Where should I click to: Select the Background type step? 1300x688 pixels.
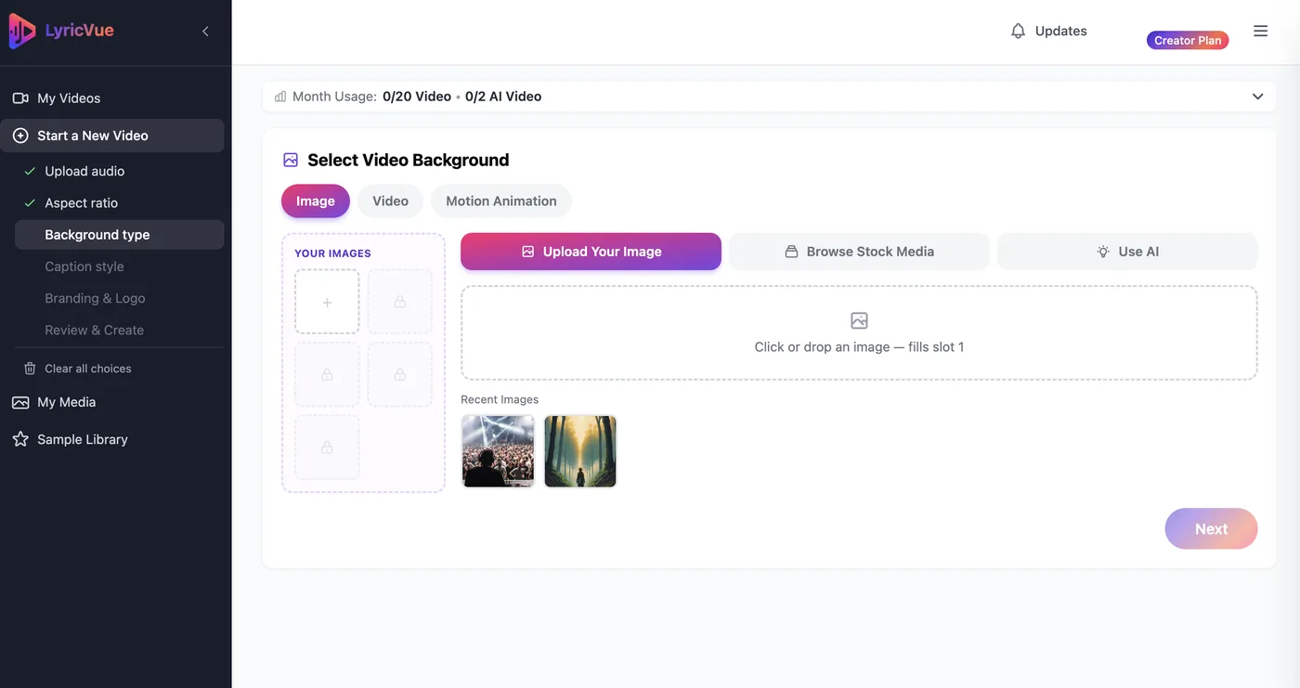(x=119, y=235)
